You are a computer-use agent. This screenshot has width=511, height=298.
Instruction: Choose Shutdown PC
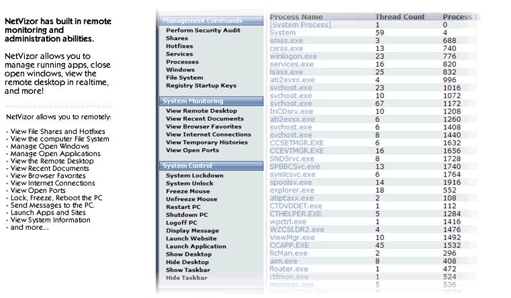tap(186, 215)
